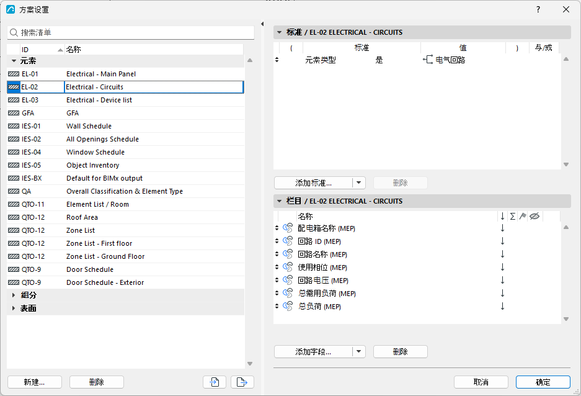
Task: Click the property icon for 总负荷 (MEP)
Action: [x=288, y=306]
